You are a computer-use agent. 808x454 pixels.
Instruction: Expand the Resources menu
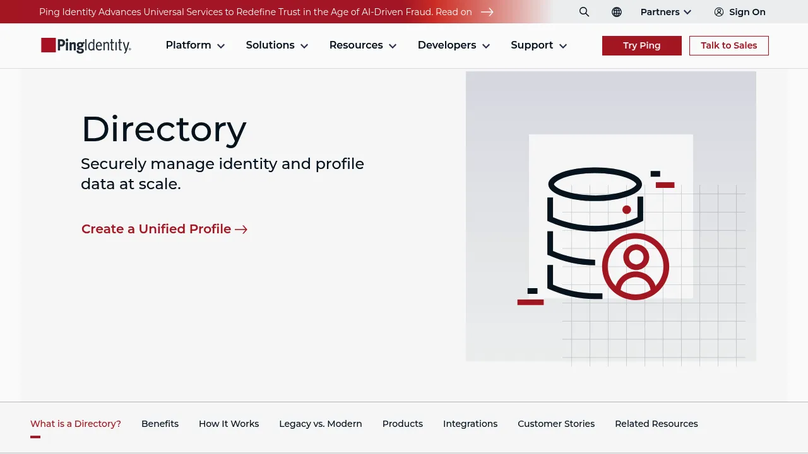point(363,45)
